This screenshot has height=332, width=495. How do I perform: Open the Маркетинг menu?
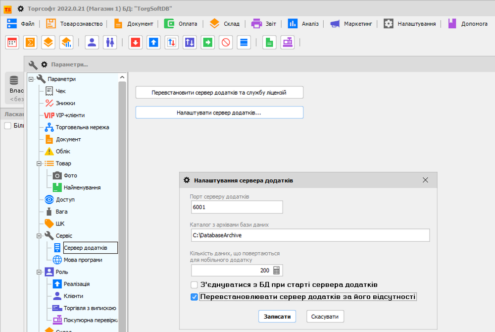click(353, 23)
